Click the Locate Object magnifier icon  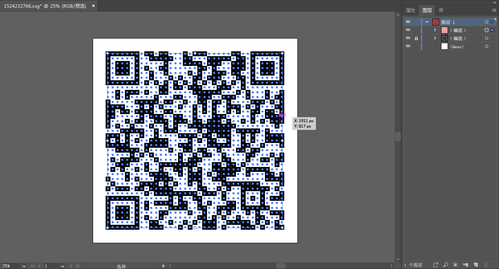click(x=446, y=265)
